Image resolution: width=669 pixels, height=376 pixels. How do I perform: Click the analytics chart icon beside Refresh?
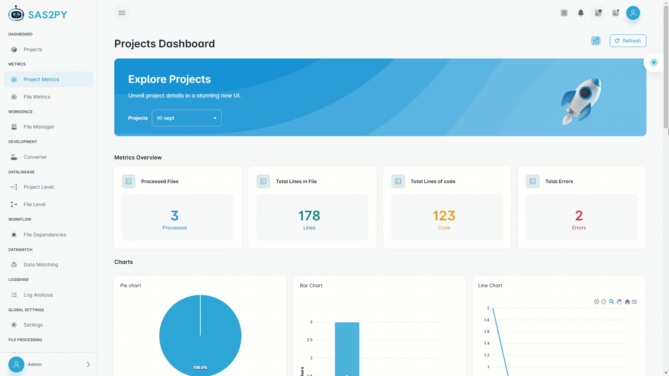595,41
